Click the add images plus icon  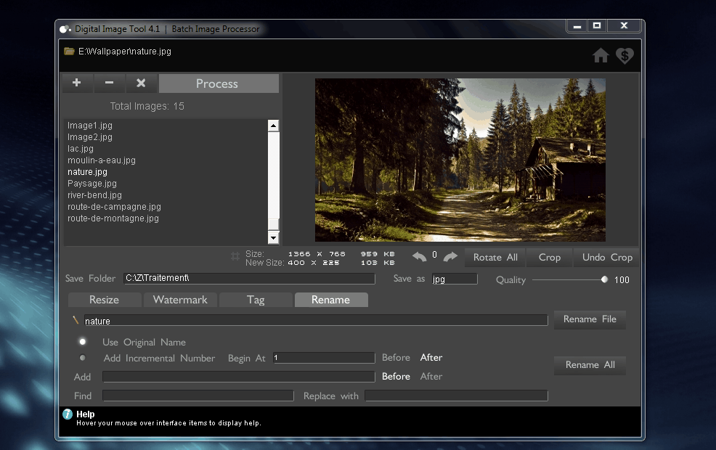click(77, 83)
